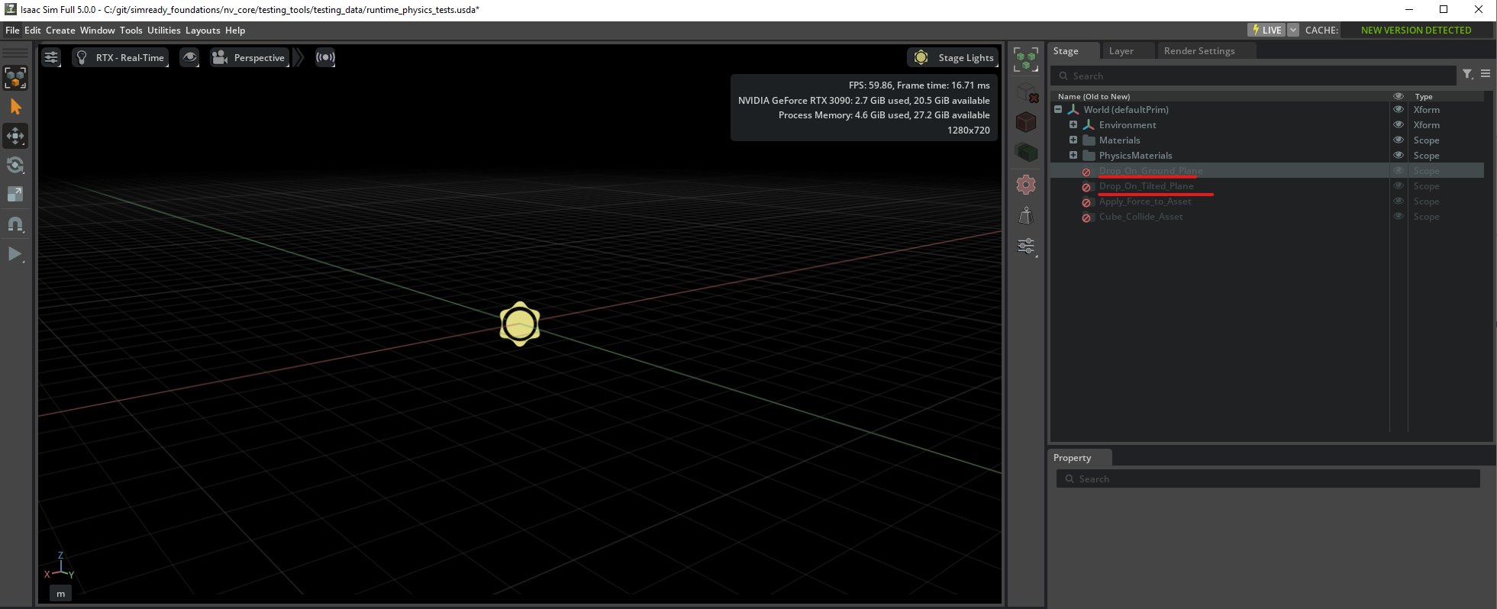The image size is (1497, 609).
Task: Open the Stage filter funnel icon
Action: [x=1467, y=74]
